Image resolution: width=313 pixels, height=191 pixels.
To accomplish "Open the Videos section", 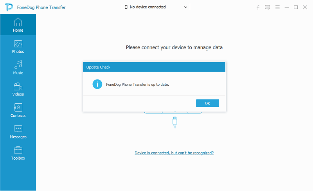I will pyautogui.click(x=18, y=89).
